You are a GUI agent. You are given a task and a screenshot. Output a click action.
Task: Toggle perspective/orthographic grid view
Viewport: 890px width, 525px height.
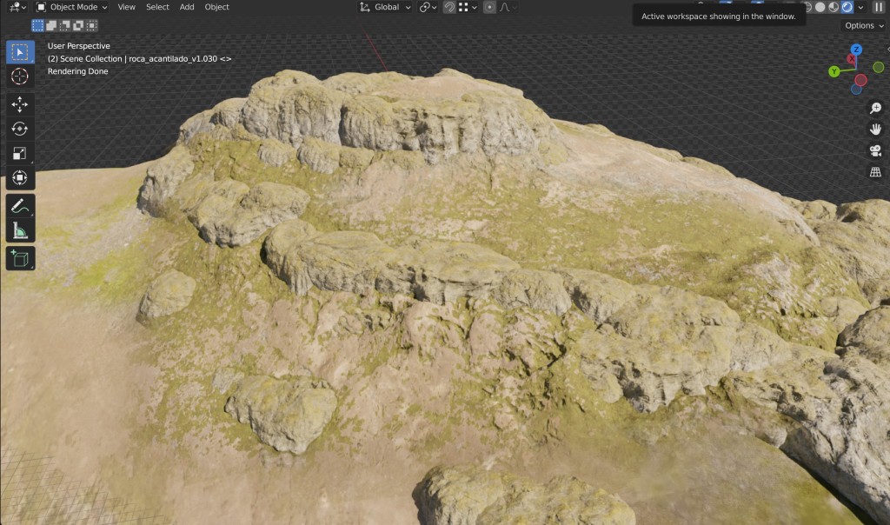875,172
